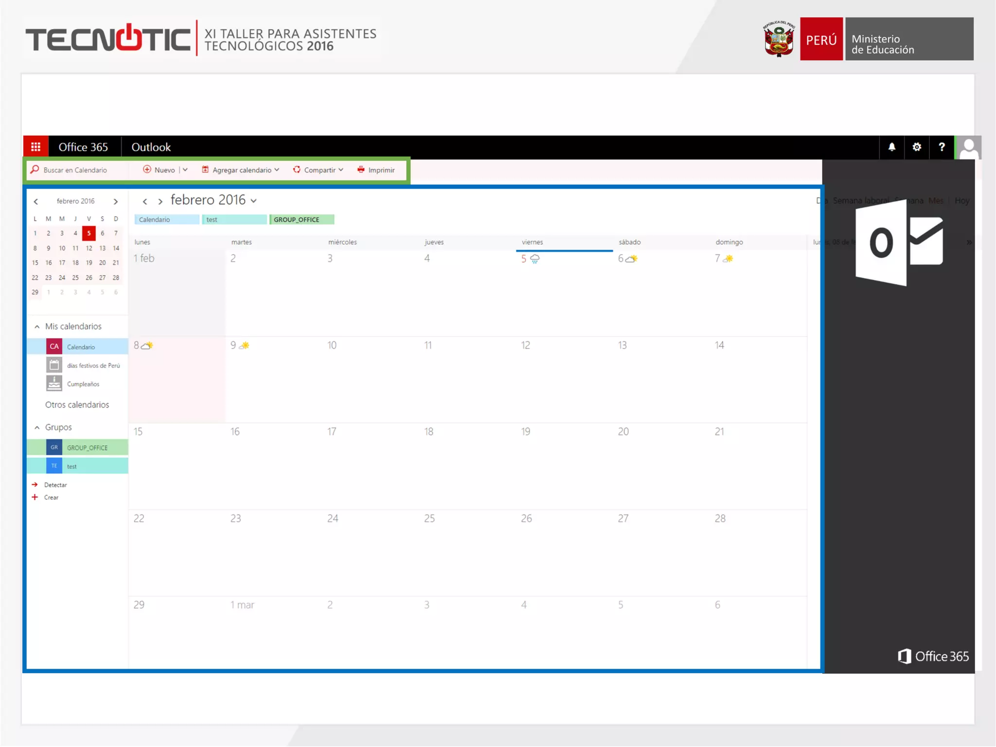This screenshot has height=747, width=996.
Task: Go to previous month in mini calendar
Action: pos(36,201)
